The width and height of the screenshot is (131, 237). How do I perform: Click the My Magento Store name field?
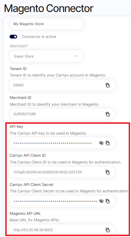coord(46,24)
